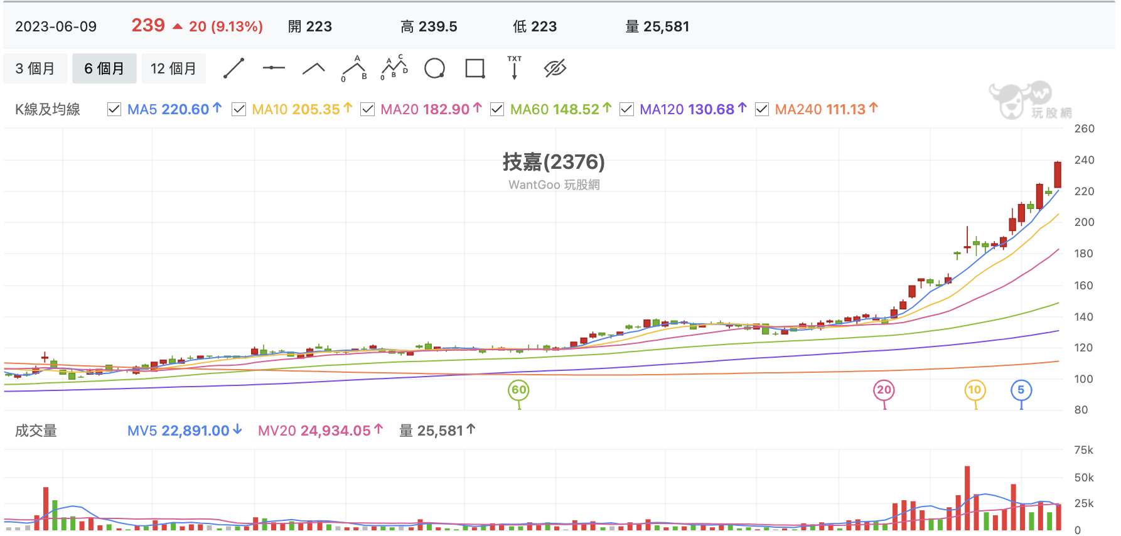Click the header 量 25,581 volume
Image resolution: width=1121 pixels, height=536 pixels.
[657, 26]
